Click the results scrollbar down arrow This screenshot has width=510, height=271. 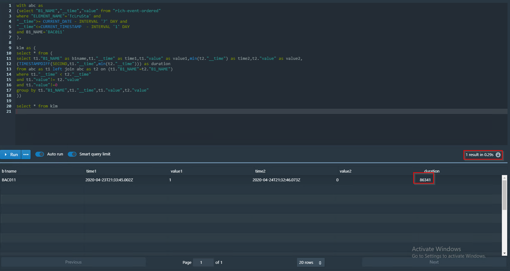click(x=504, y=253)
